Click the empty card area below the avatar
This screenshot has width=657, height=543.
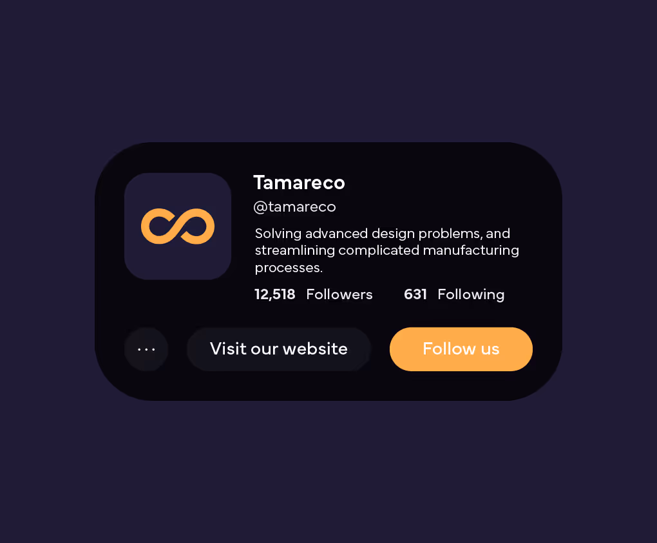178,304
